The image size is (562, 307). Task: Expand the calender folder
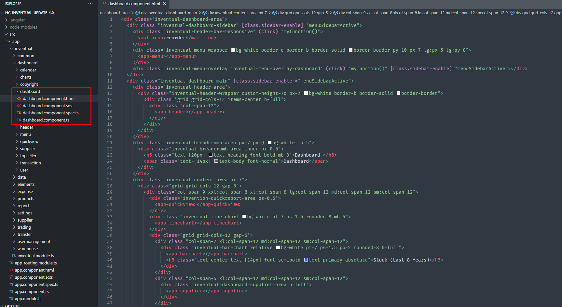point(17,70)
